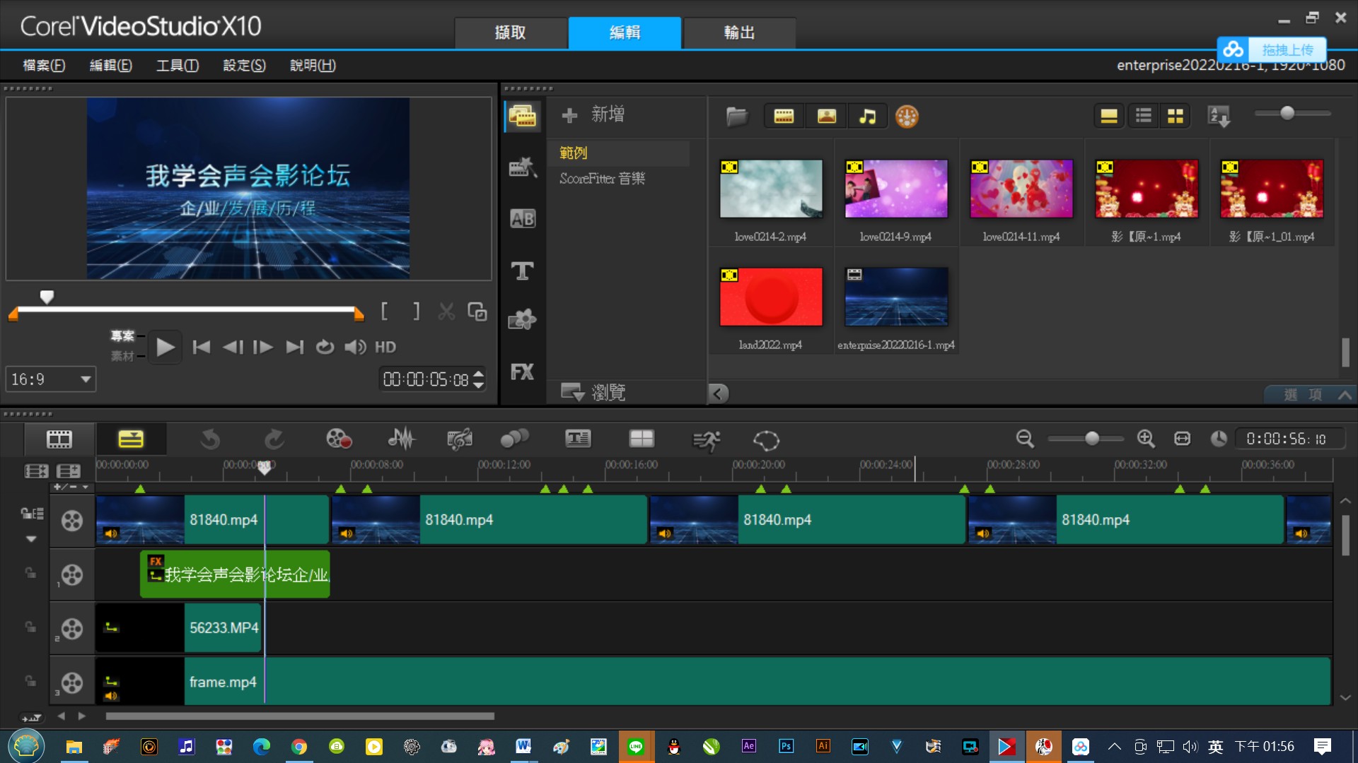Screen dimensions: 1358x763
Task: Click the import media folder icon
Action: click(736, 116)
